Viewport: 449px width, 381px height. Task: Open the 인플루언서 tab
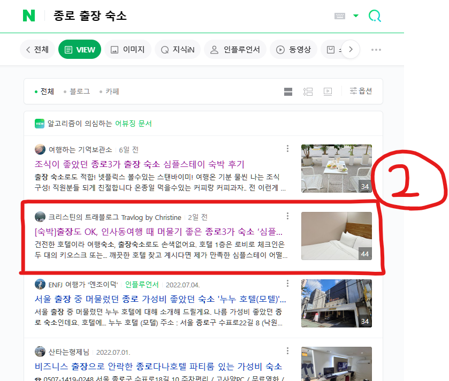click(x=235, y=50)
